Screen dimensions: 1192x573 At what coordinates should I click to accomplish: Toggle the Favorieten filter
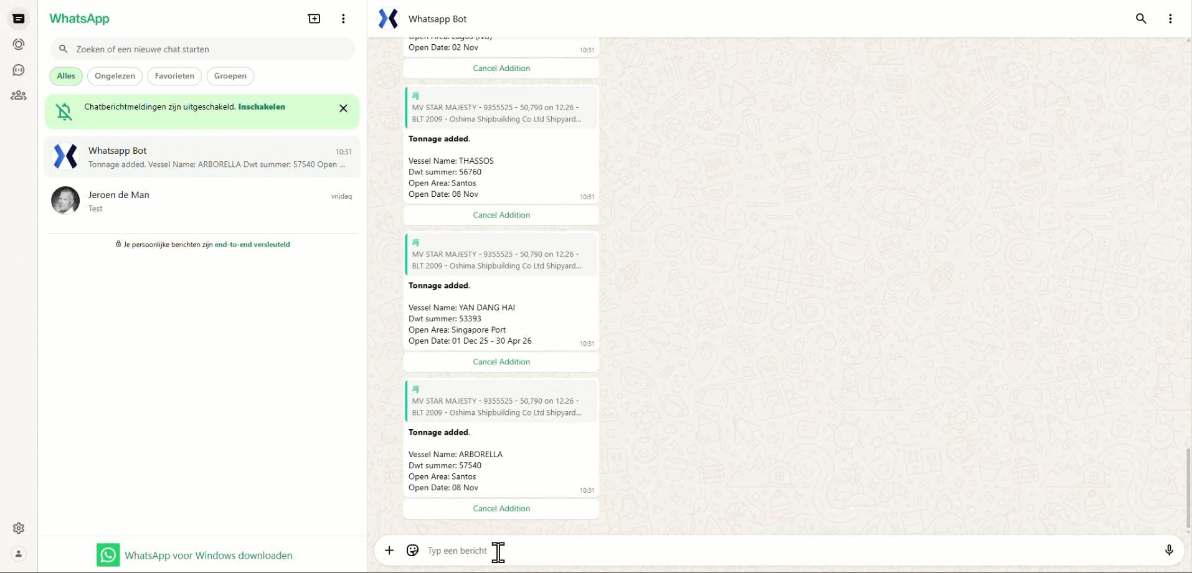coord(174,76)
